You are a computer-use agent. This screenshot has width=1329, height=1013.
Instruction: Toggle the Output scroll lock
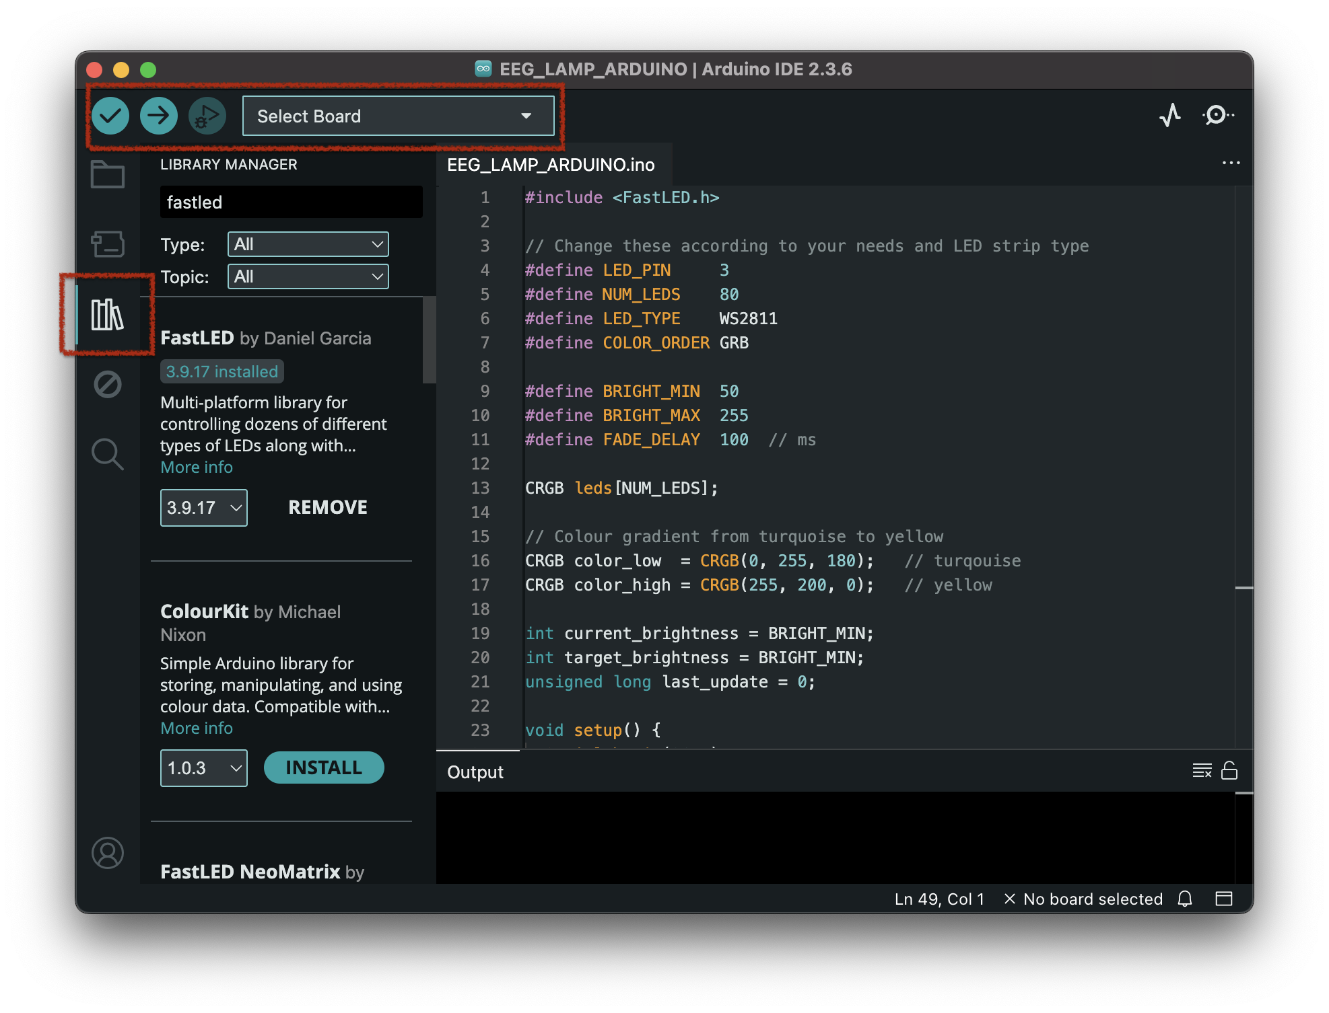[1229, 770]
